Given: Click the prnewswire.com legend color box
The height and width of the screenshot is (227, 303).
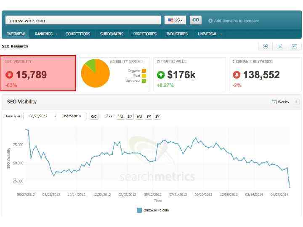Looking at the screenshot, I should [x=139, y=210].
